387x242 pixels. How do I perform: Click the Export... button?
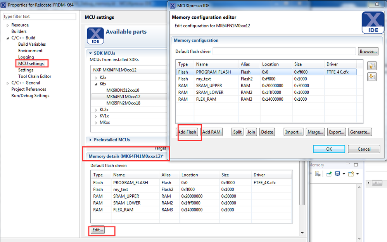point(337,132)
